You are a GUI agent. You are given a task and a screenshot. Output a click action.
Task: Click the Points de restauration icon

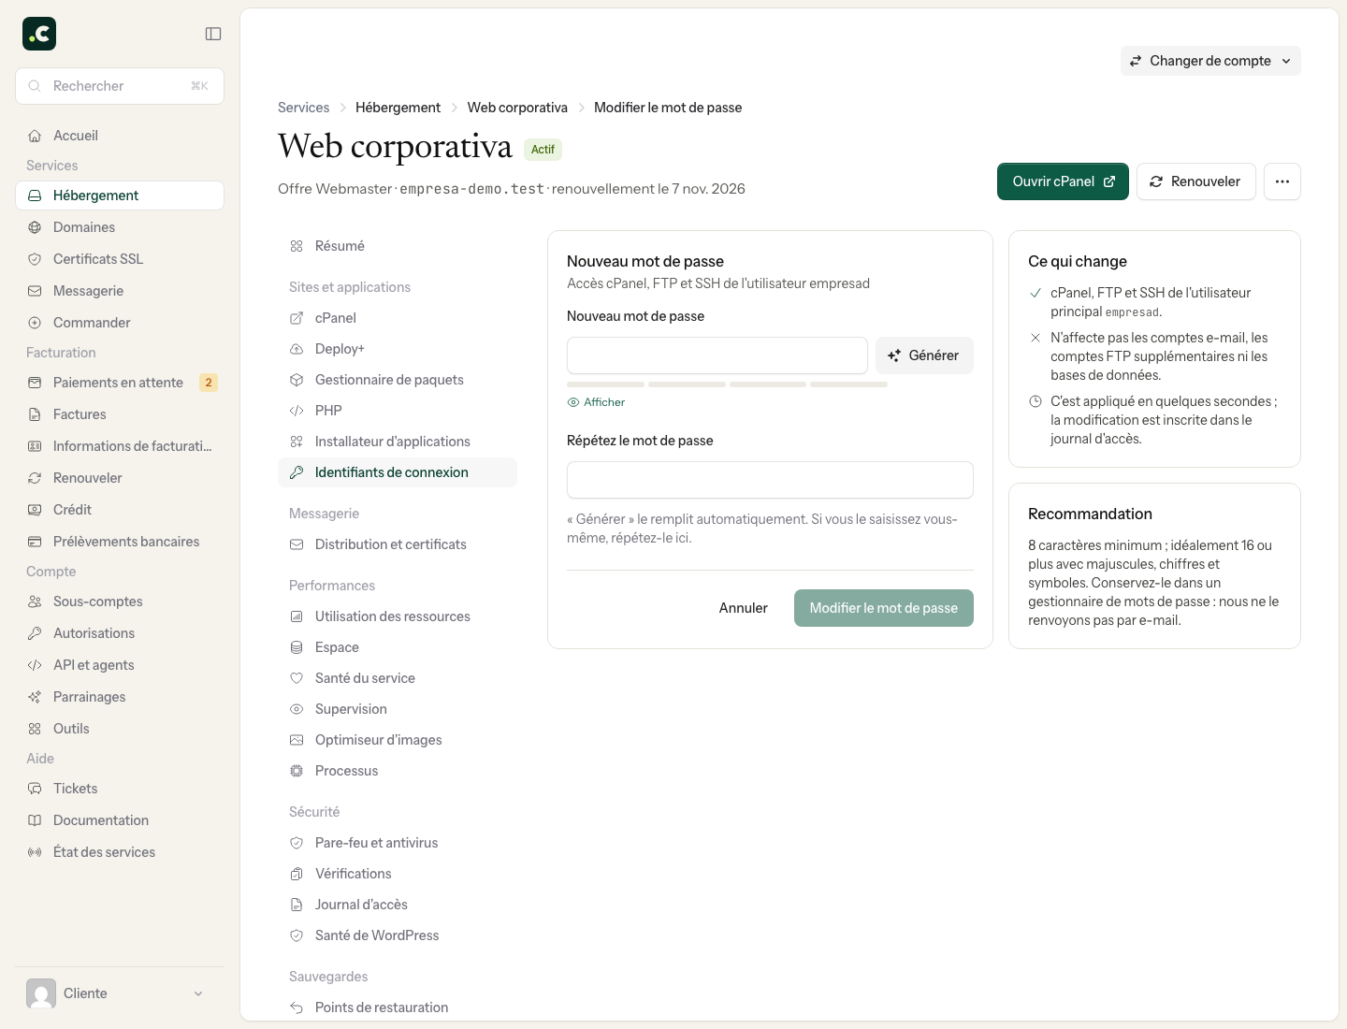297,1007
